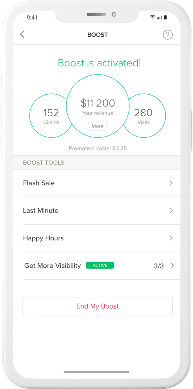Tap the $11 200 revenue figure
Image resolution: width=193 pixels, height=389 pixels.
[98, 103]
